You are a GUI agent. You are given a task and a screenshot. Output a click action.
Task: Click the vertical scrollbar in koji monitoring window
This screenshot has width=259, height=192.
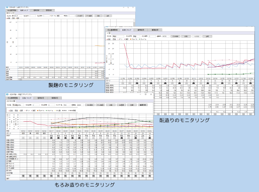(x=134, y=42)
